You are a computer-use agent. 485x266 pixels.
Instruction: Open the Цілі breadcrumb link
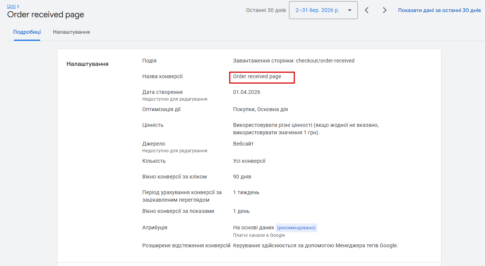(x=11, y=6)
